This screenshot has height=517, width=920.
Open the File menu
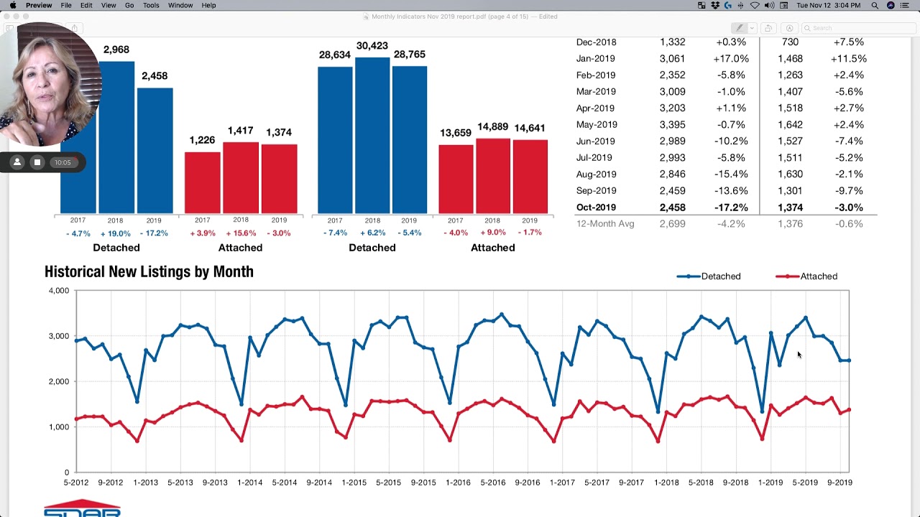click(66, 5)
